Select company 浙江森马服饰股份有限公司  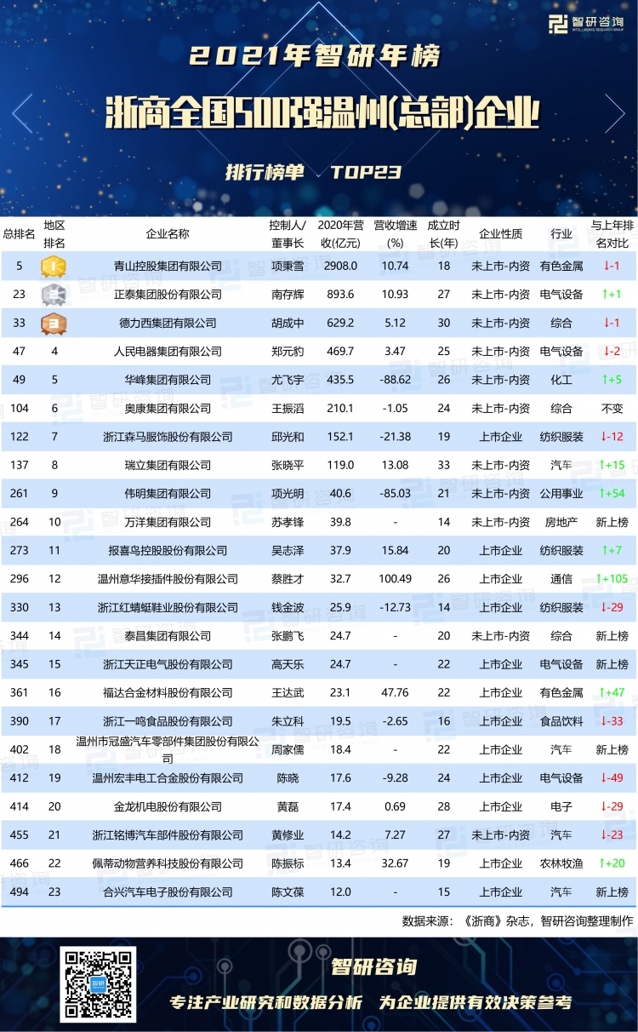168,437
